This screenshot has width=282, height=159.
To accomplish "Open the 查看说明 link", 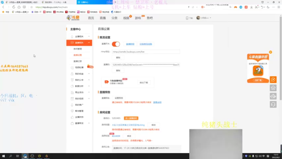I will click(157, 102).
